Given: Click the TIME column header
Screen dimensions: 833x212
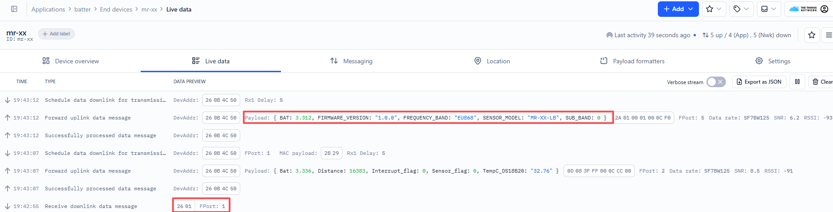Looking at the screenshot, I should click(22, 81).
